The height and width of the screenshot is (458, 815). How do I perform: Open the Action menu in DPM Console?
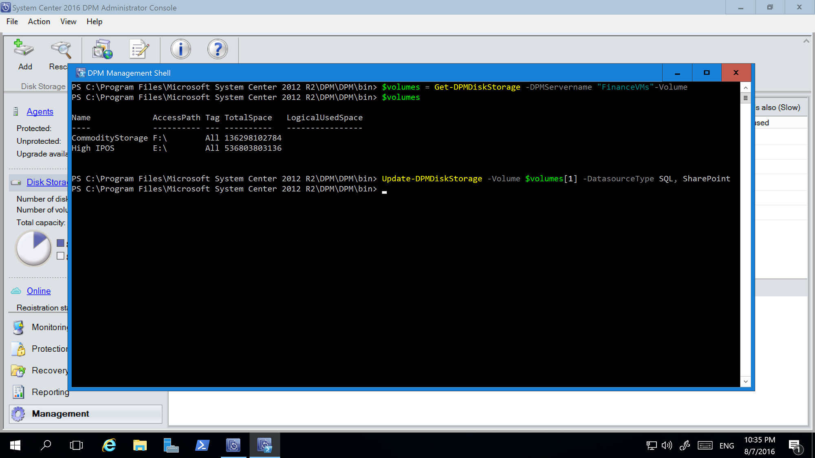[x=39, y=21]
